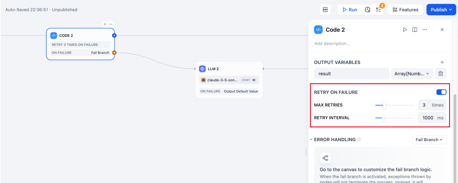Click the blue plus handle on Code 2 node
Screen dimensions: 458x183
click(114, 36)
